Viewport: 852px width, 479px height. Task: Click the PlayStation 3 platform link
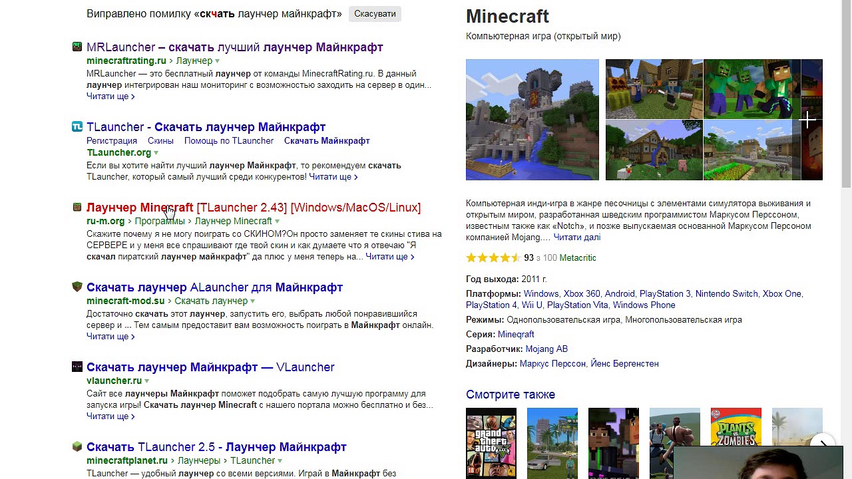[665, 294]
